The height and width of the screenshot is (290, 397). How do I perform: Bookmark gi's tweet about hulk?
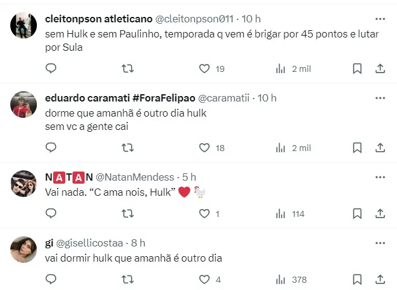pos(357,280)
